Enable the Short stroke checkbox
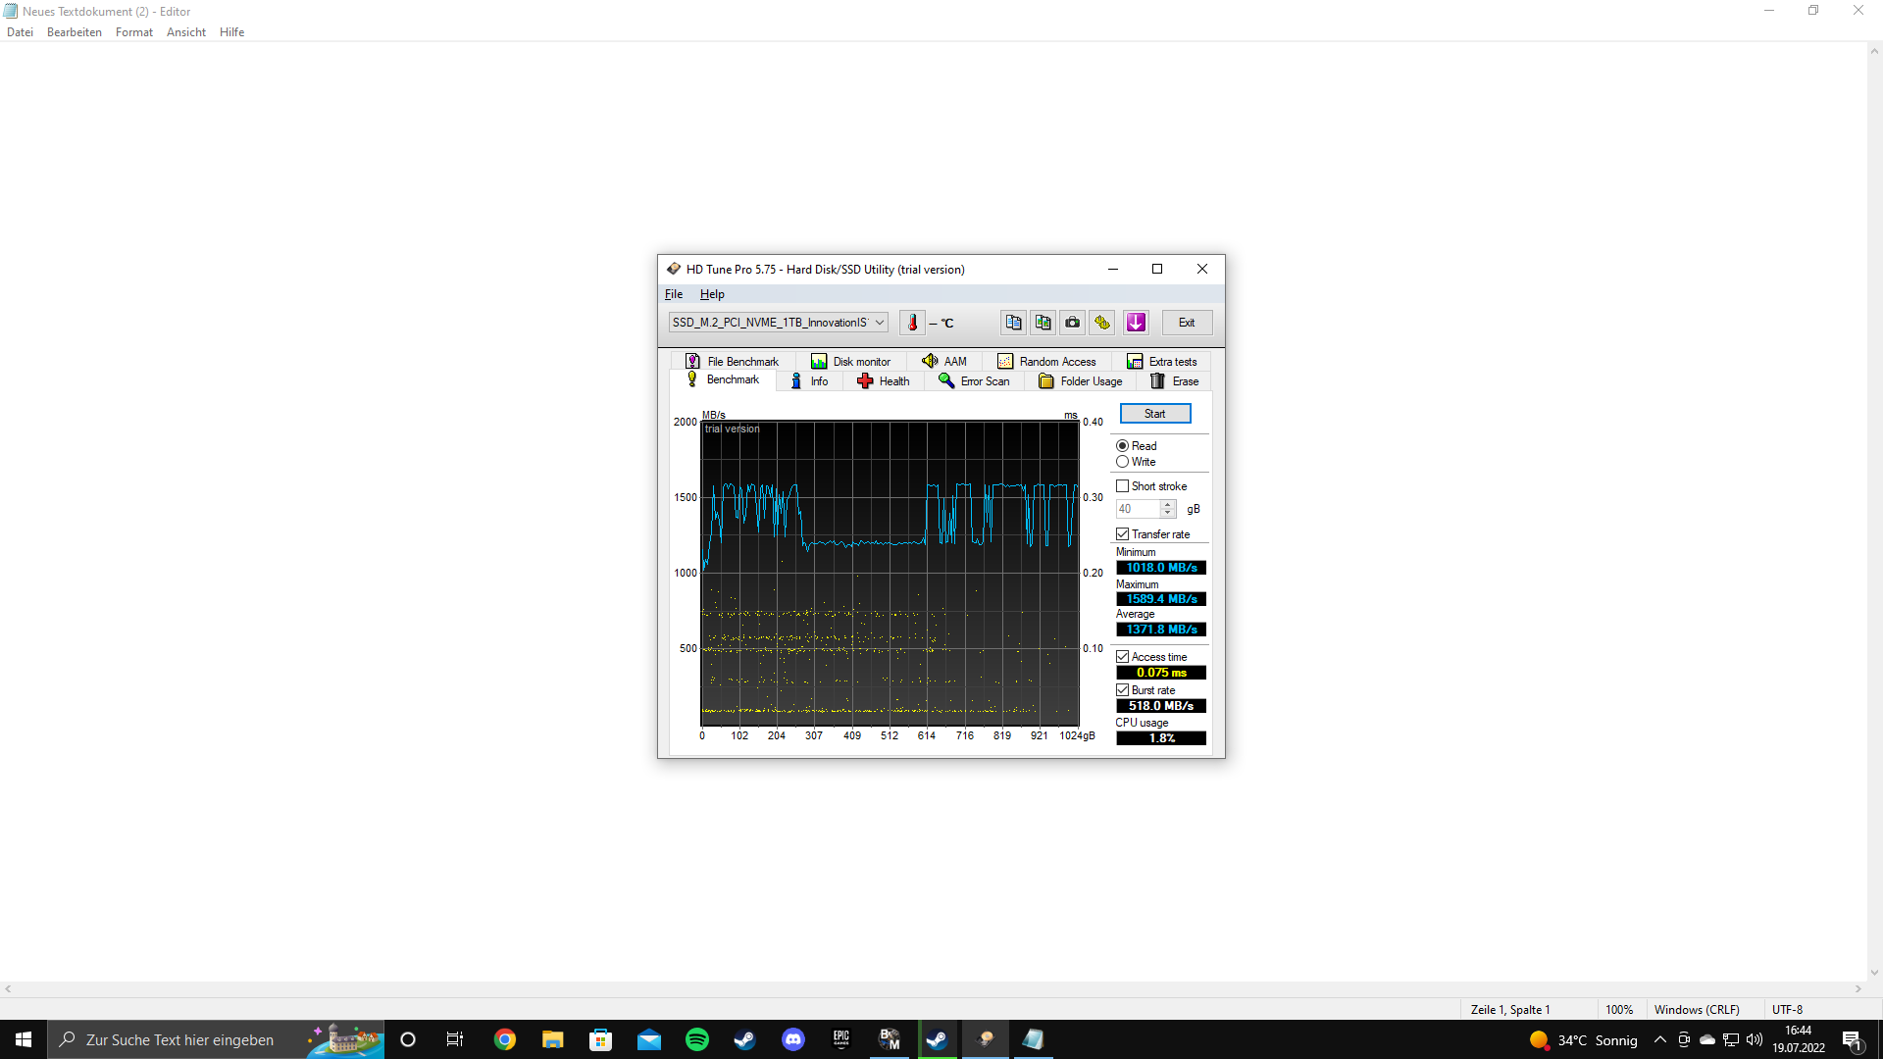1883x1059 pixels. coord(1123,486)
